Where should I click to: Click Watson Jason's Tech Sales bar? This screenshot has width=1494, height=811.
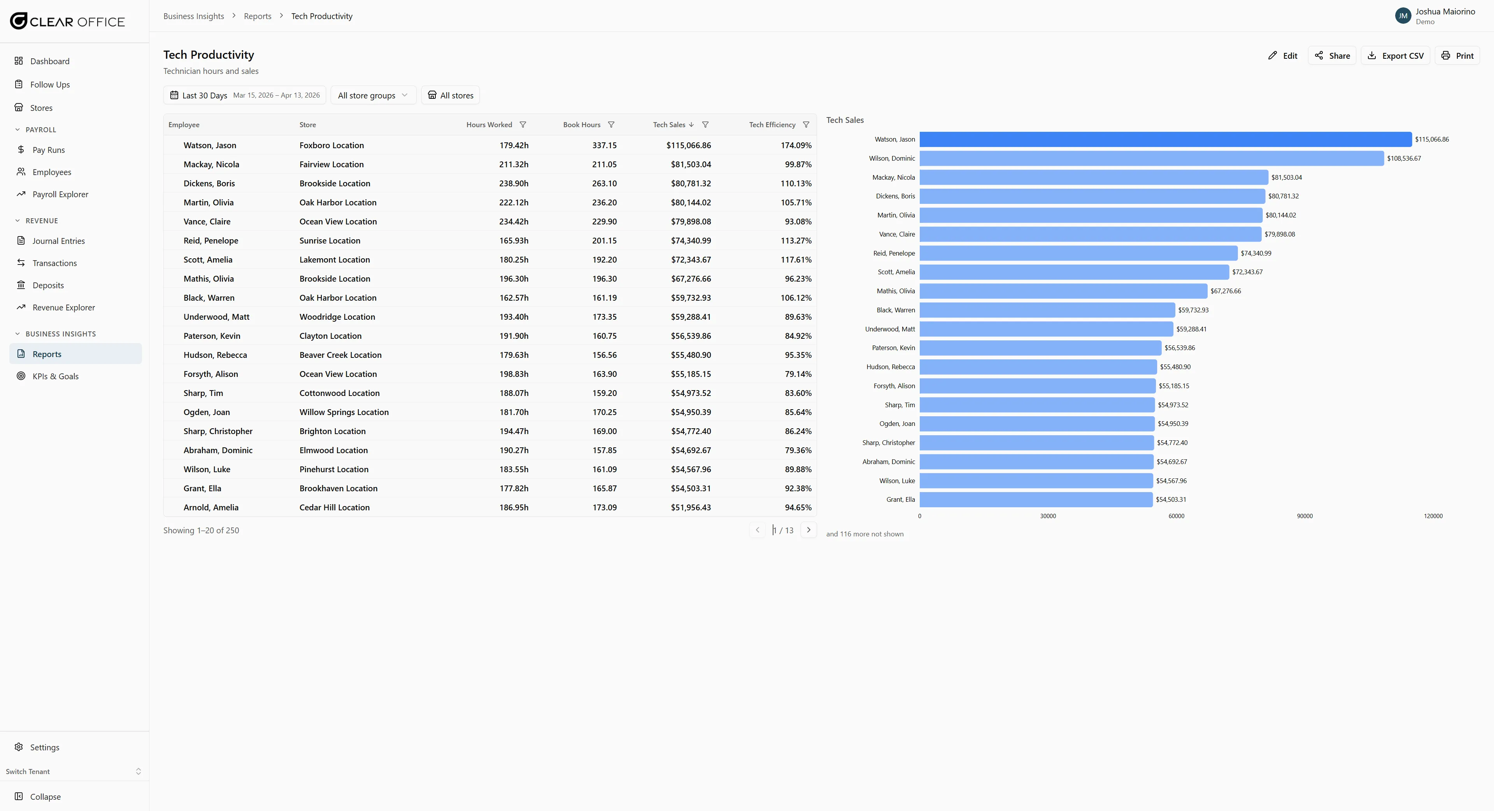(1160, 139)
